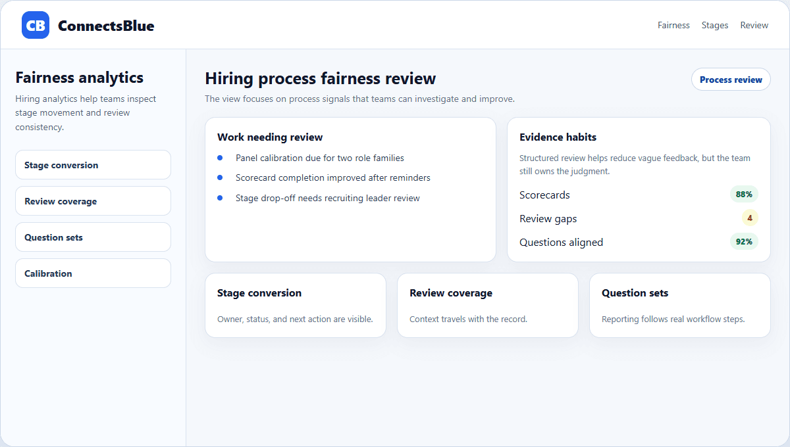Open the Fairness nav link
This screenshot has height=447, width=790.
(673, 25)
